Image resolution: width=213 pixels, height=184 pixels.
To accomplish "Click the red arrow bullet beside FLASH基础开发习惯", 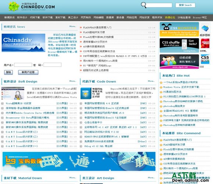I will click(x=81, y=32).
